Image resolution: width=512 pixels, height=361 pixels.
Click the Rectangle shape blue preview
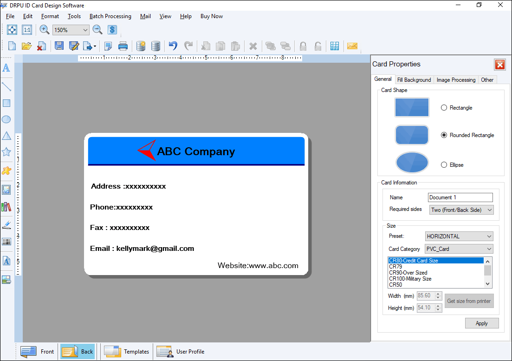click(412, 107)
